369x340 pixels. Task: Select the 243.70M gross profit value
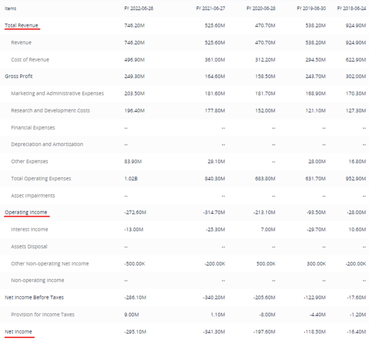click(x=315, y=76)
